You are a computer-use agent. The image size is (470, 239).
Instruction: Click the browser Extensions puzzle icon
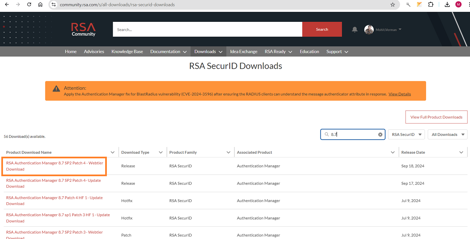[x=431, y=5]
